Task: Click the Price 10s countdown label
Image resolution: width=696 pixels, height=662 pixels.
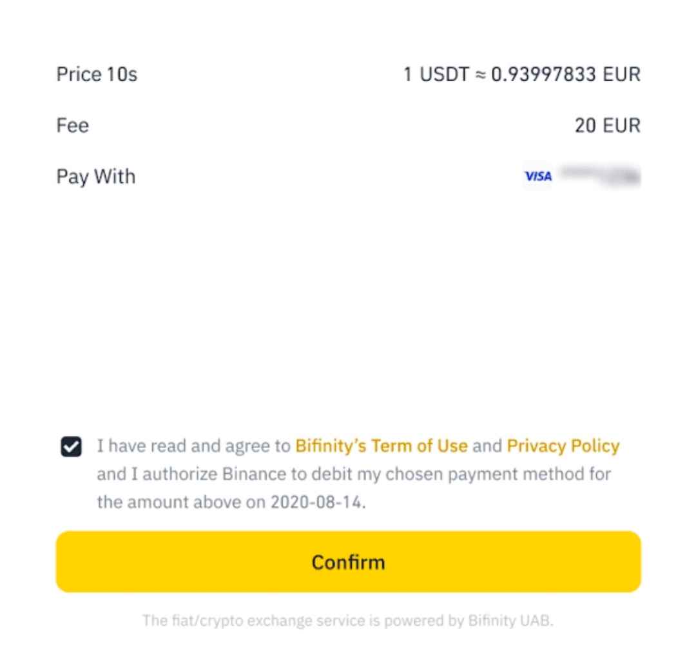Action: 97,74
